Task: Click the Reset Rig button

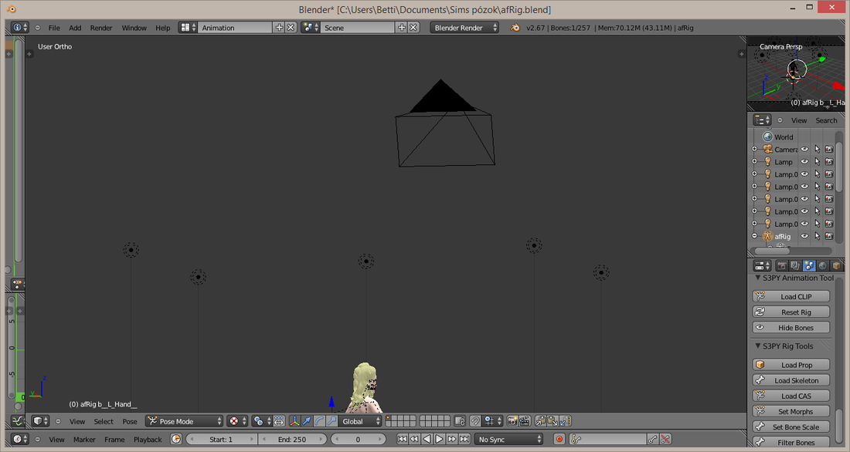Action: [791, 312]
